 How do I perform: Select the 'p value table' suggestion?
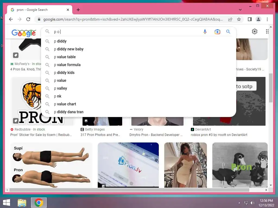[x=138, y=57]
